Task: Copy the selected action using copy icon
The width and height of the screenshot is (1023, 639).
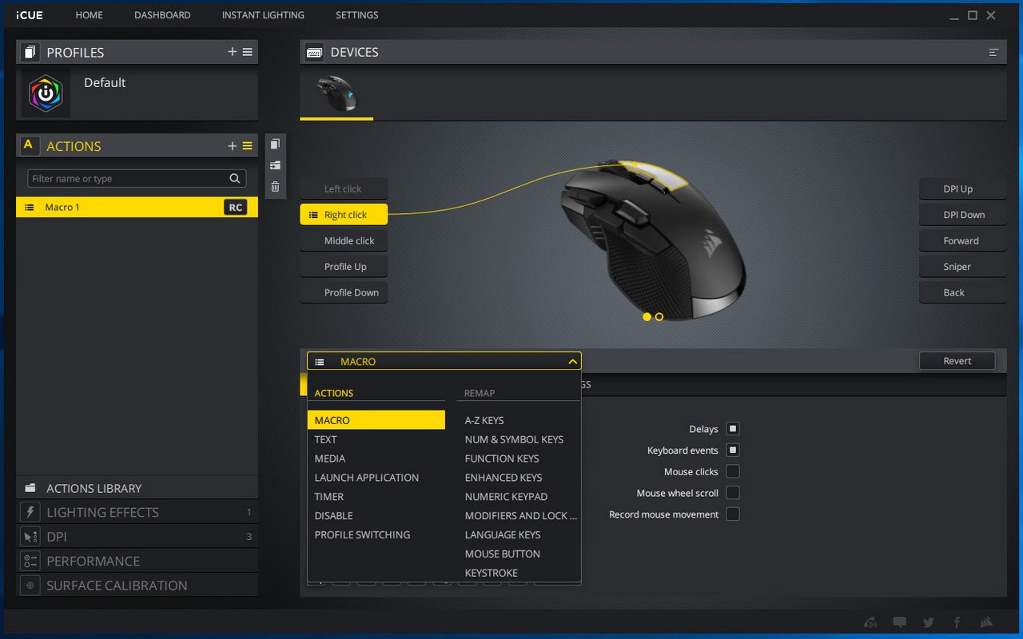Action: (275, 145)
